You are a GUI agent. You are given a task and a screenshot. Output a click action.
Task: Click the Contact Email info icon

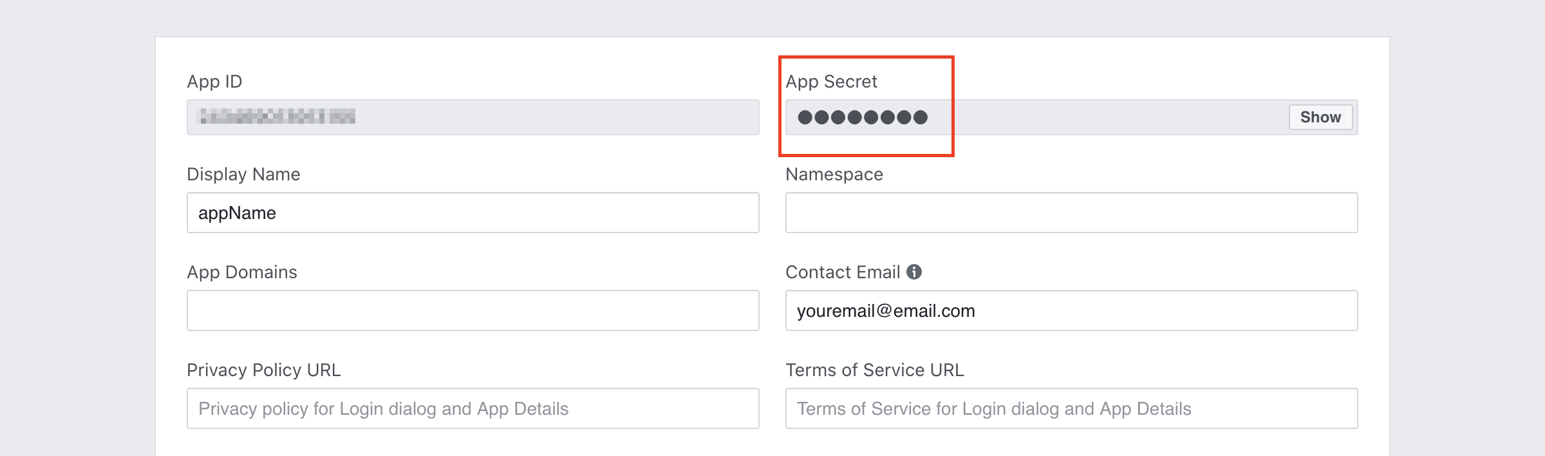click(x=914, y=272)
